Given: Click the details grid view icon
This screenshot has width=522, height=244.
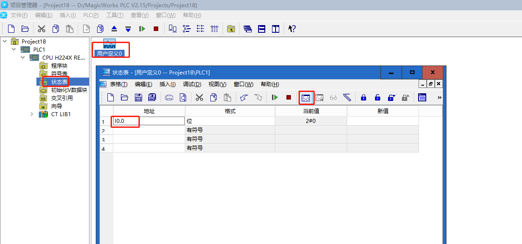Looking at the screenshot, I should [214, 29].
